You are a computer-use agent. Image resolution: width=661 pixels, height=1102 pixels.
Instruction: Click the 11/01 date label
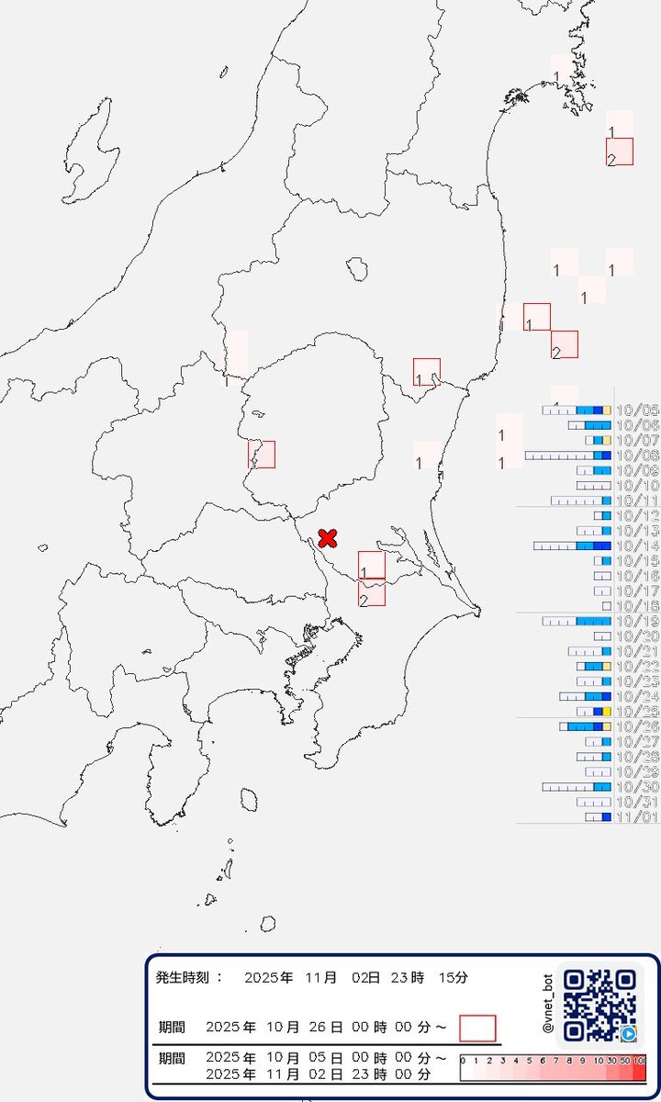637,816
